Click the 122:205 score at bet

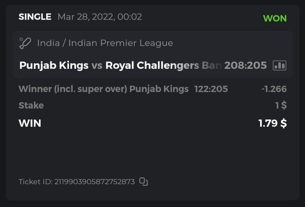211,89
